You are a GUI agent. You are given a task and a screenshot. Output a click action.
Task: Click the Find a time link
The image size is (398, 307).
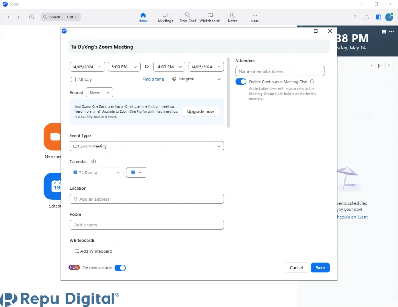coord(153,79)
